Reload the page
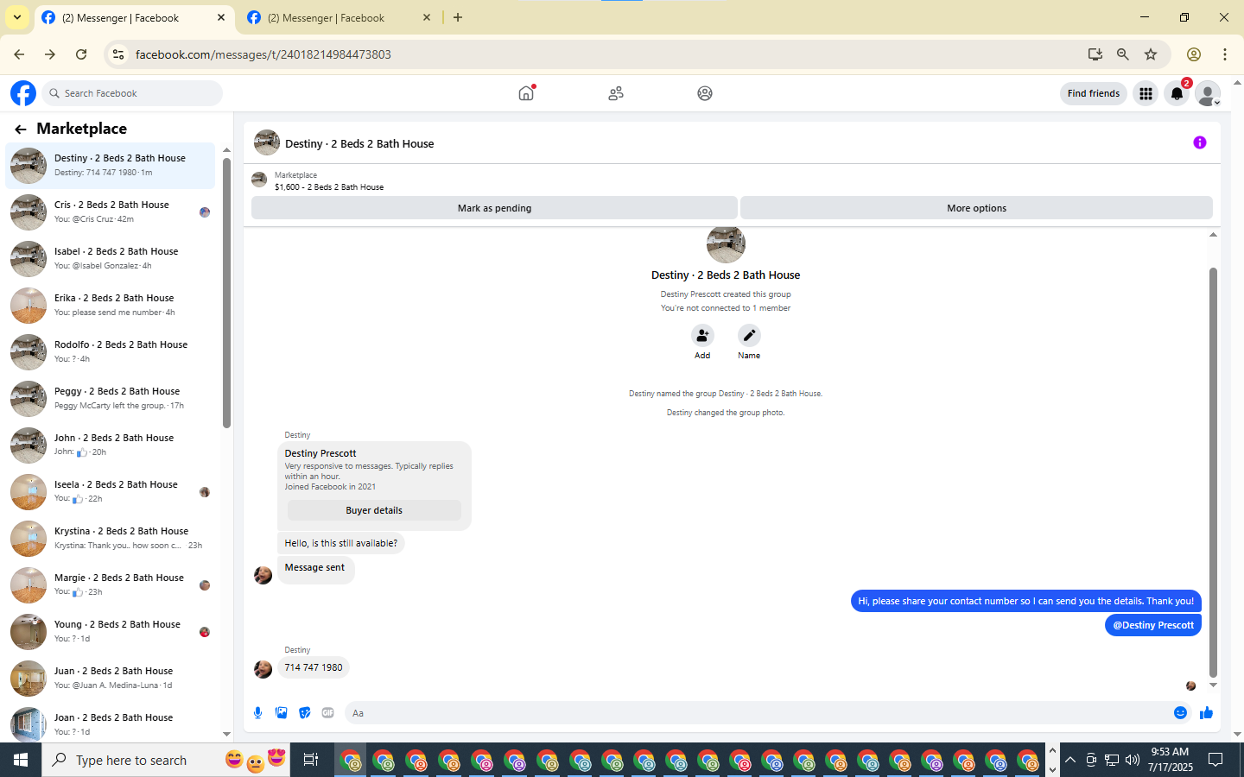Screen dimensions: 1244x777 [x=81, y=54]
